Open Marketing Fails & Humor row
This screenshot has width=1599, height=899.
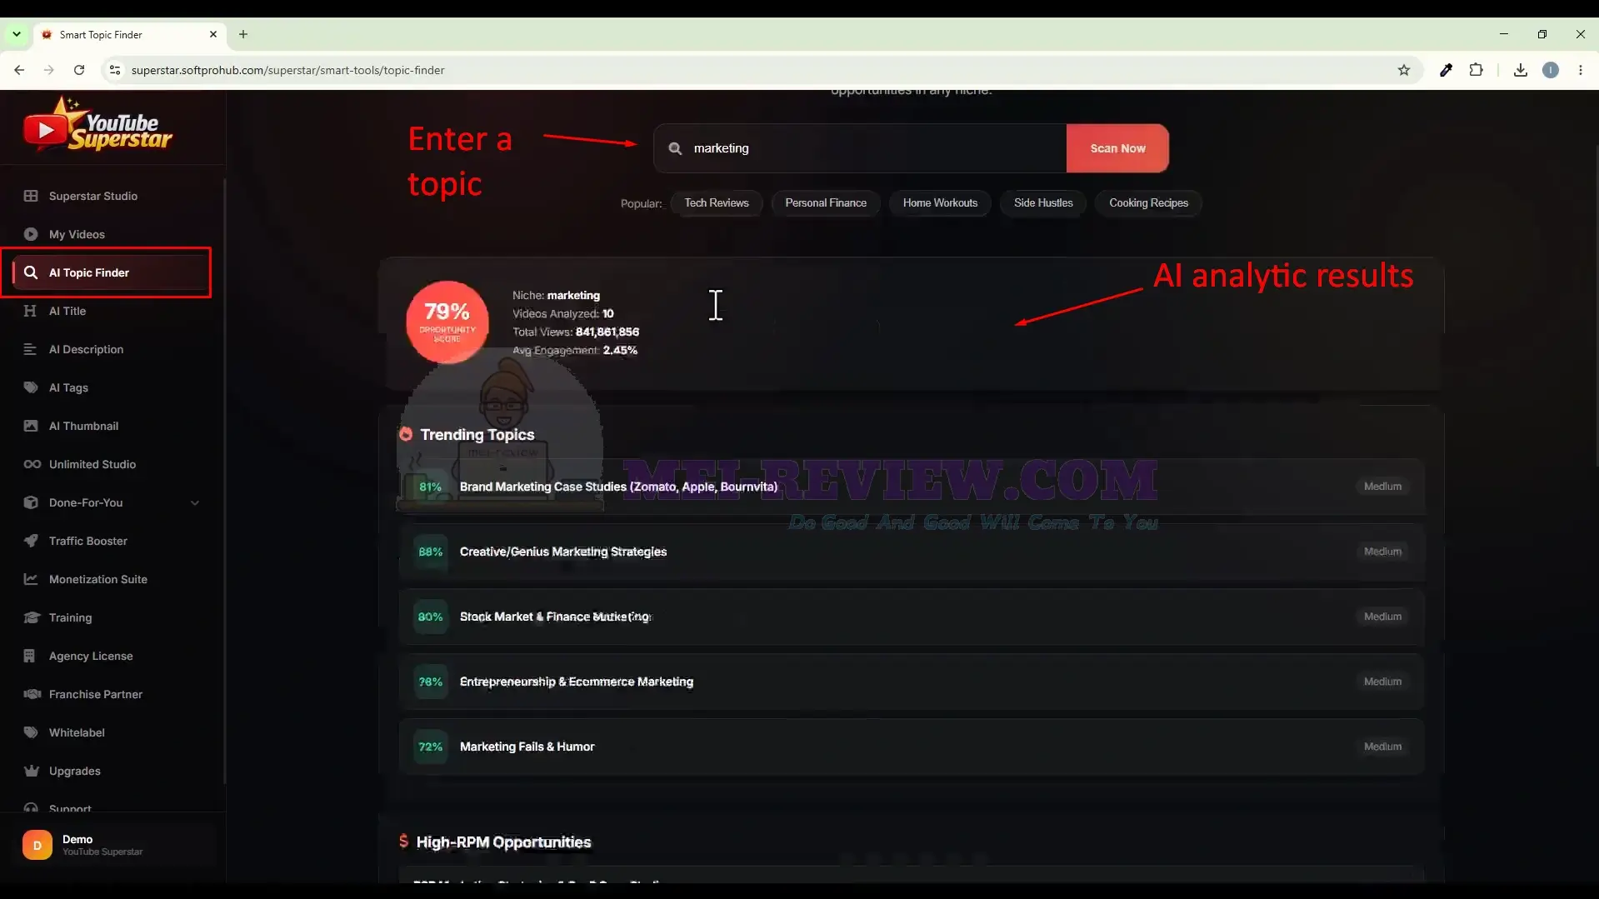(911, 747)
